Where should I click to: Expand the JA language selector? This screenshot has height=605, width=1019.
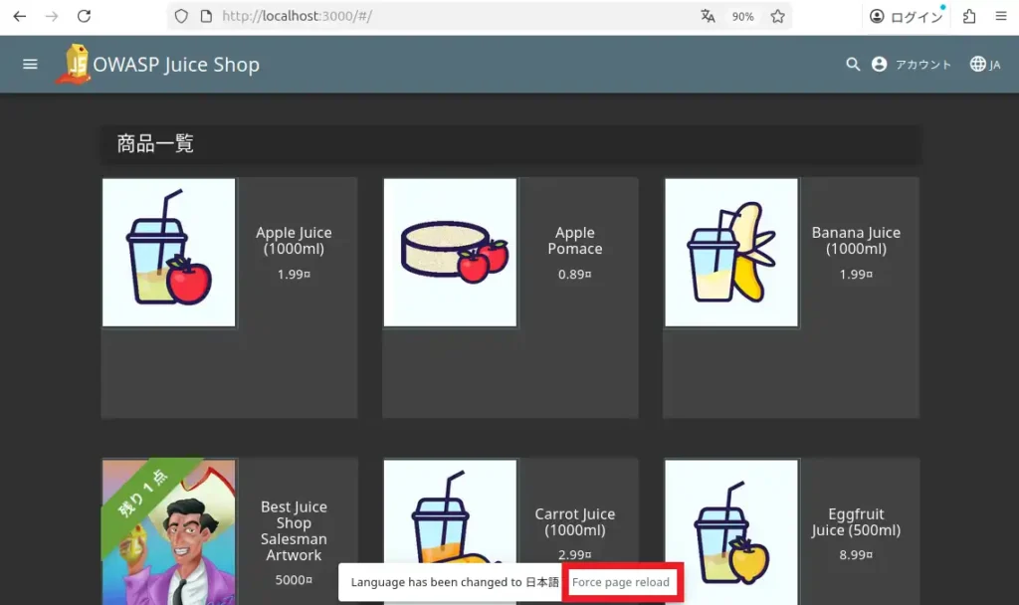pos(985,65)
